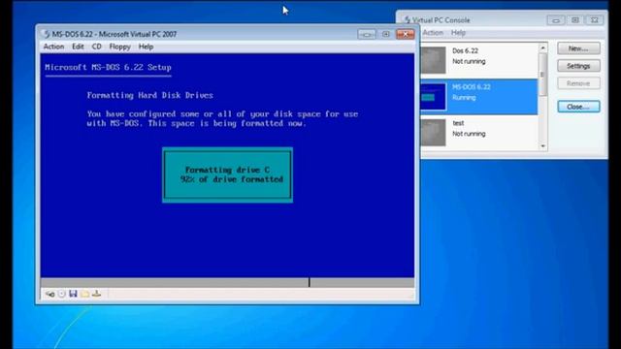Select the Dos 6.22 virtual machine thumbnail
Viewport: 621px width, 349px height.
(433, 60)
